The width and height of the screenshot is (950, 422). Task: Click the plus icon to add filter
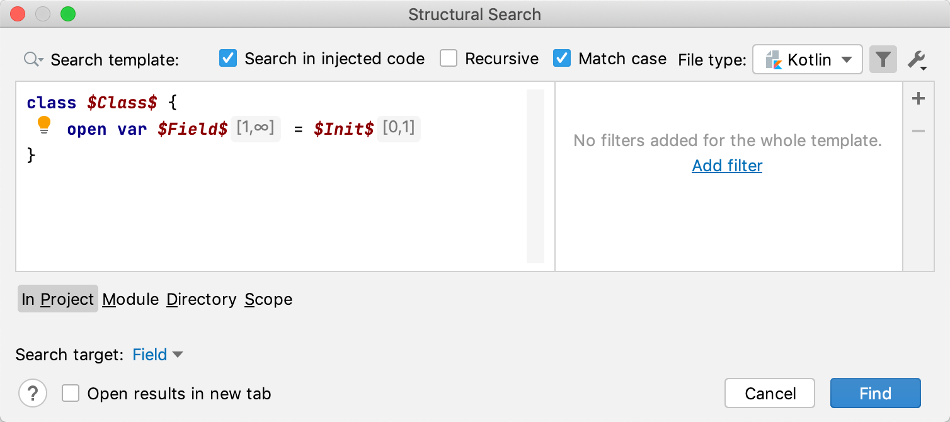pyautogui.click(x=919, y=99)
